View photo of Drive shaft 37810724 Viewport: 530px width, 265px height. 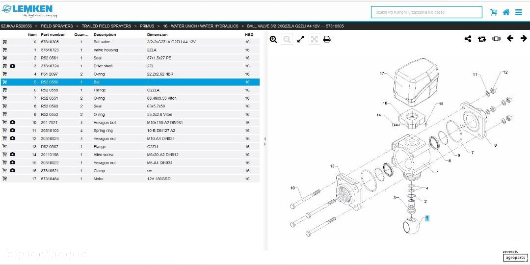click(x=12, y=66)
